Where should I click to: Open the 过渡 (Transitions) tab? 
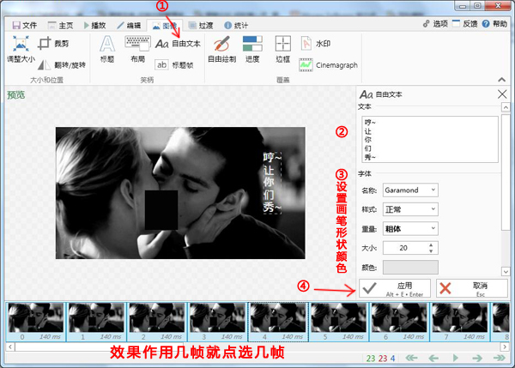[201, 25]
